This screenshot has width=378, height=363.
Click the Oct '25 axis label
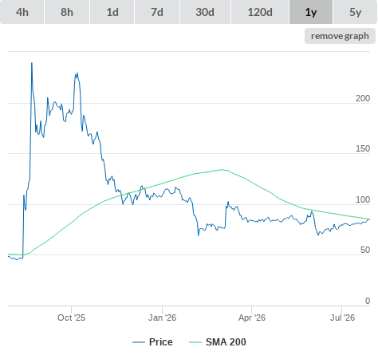71,318
